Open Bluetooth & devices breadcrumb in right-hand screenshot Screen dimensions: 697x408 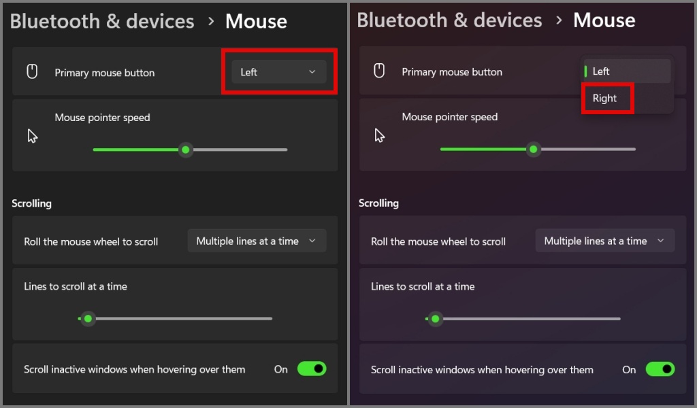449,20
